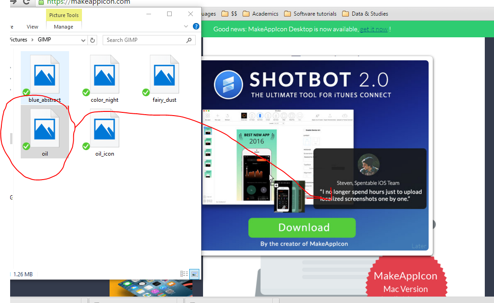Switch to details view layout
This screenshot has height=303, width=494.
click(x=184, y=274)
